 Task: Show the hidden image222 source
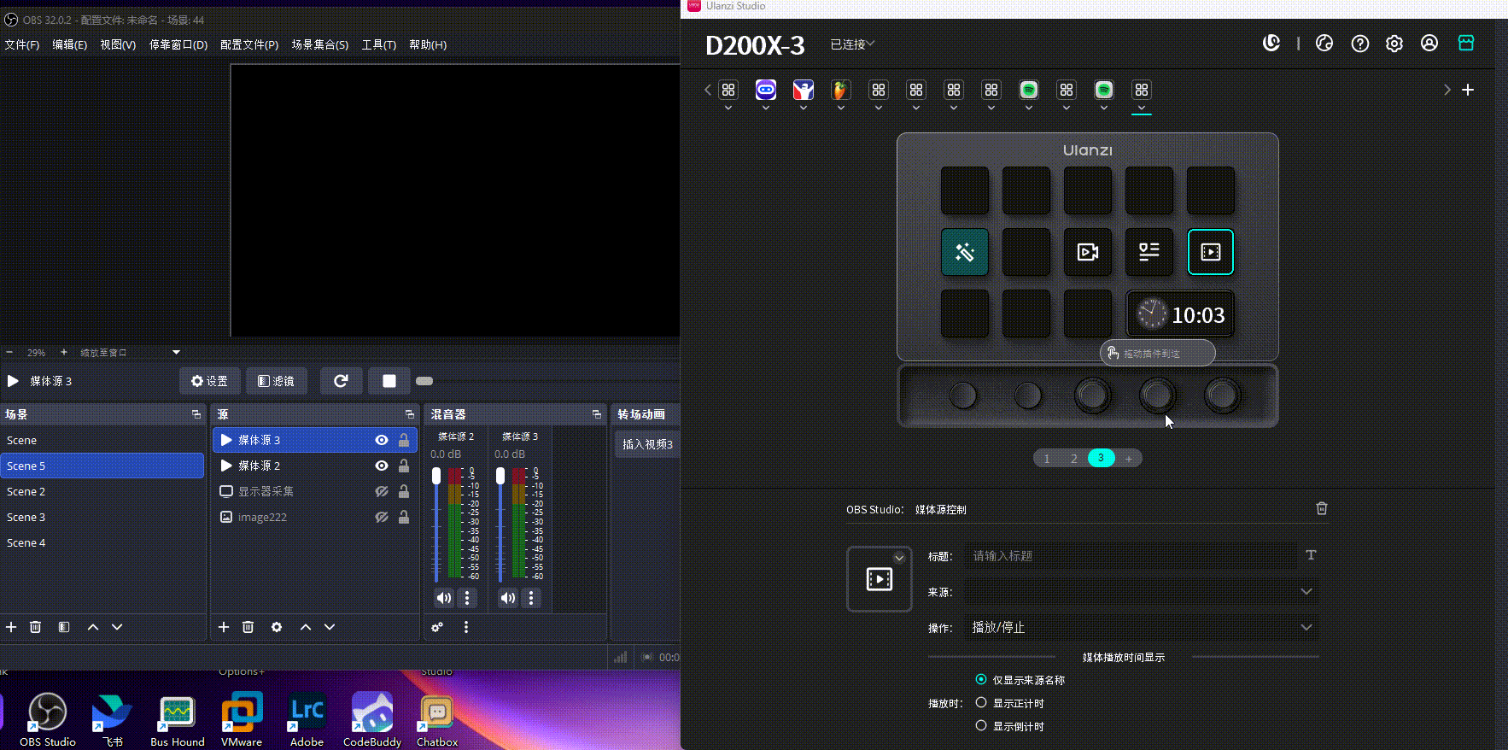382,517
